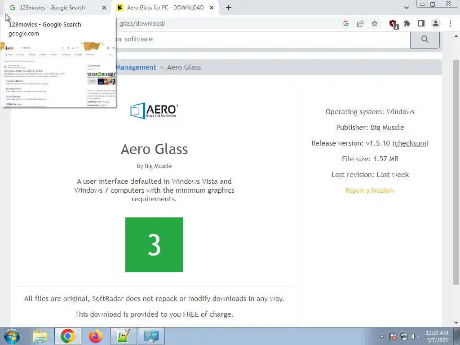Open the Management breadcrumb link

tap(136, 67)
